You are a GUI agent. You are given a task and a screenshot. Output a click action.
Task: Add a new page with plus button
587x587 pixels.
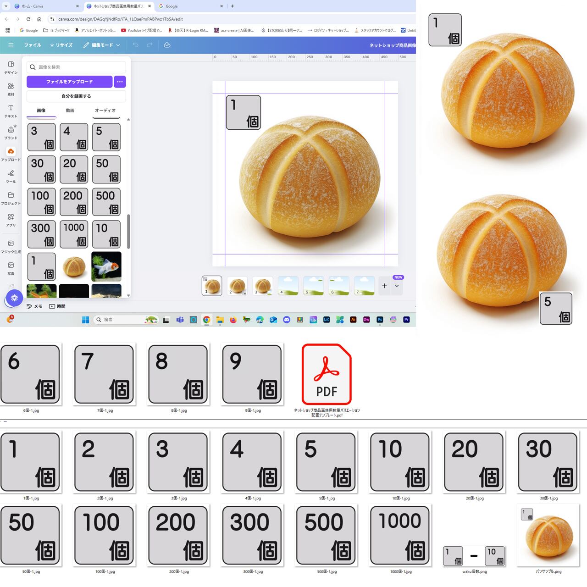pos(384,286)
